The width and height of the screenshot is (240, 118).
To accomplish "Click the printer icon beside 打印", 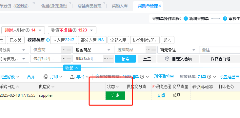I will tap(46, 77).
